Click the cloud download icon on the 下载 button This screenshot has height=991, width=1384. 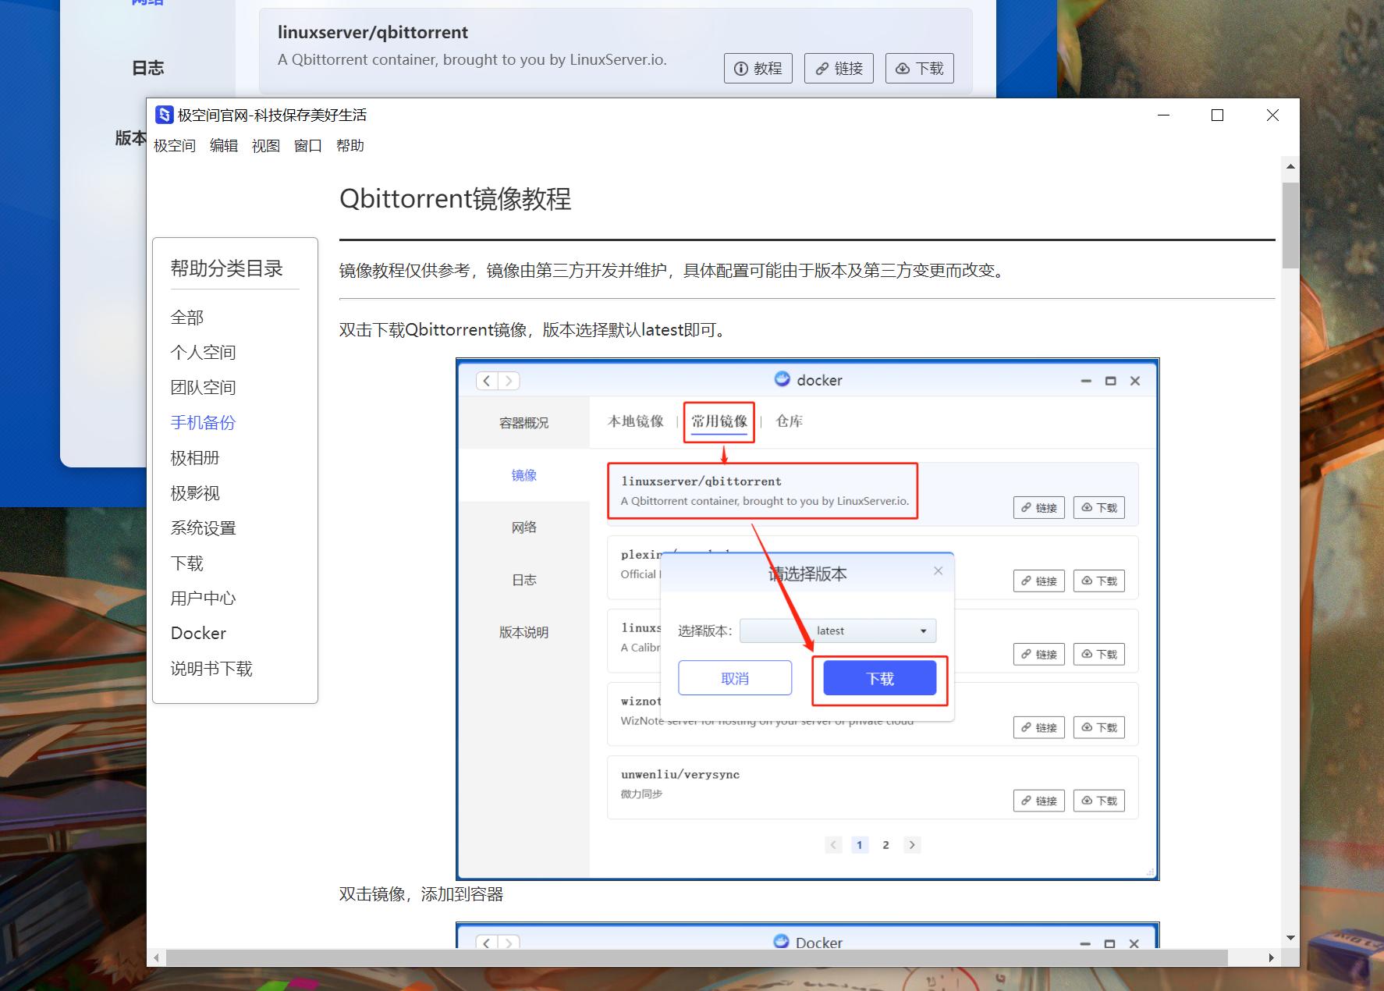click(x=903, y=68)
